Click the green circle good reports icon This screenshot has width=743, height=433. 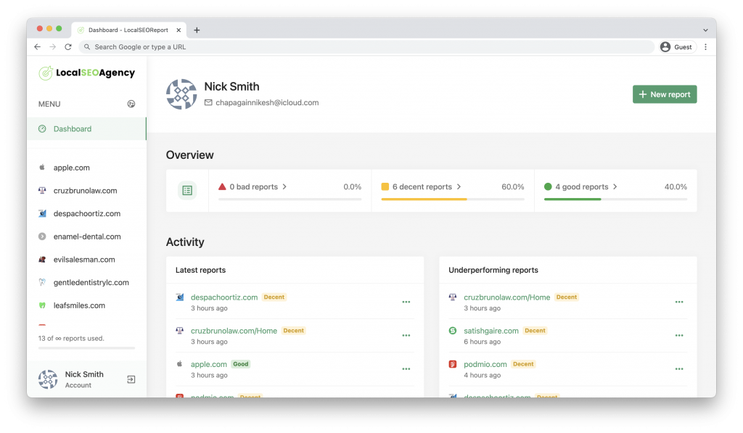coord(549,186)
